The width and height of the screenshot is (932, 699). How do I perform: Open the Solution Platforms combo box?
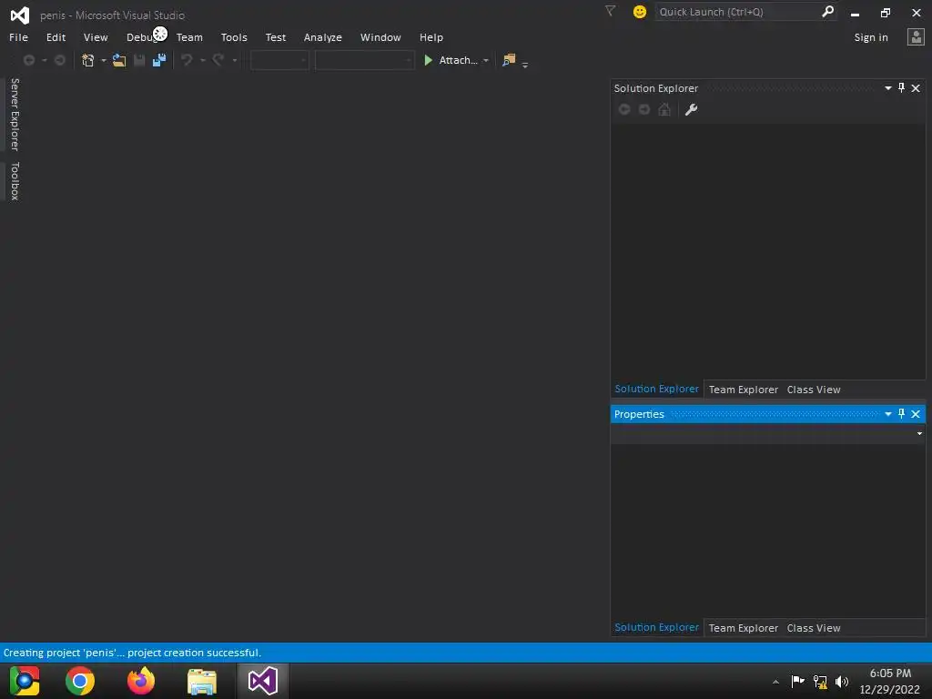pyautogui.click(x=364, y=60)
